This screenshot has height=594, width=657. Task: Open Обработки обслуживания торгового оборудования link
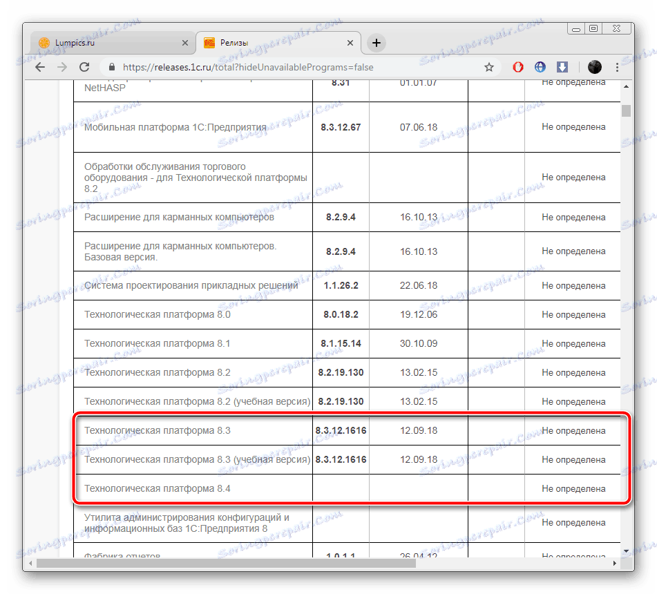(196, 178)
